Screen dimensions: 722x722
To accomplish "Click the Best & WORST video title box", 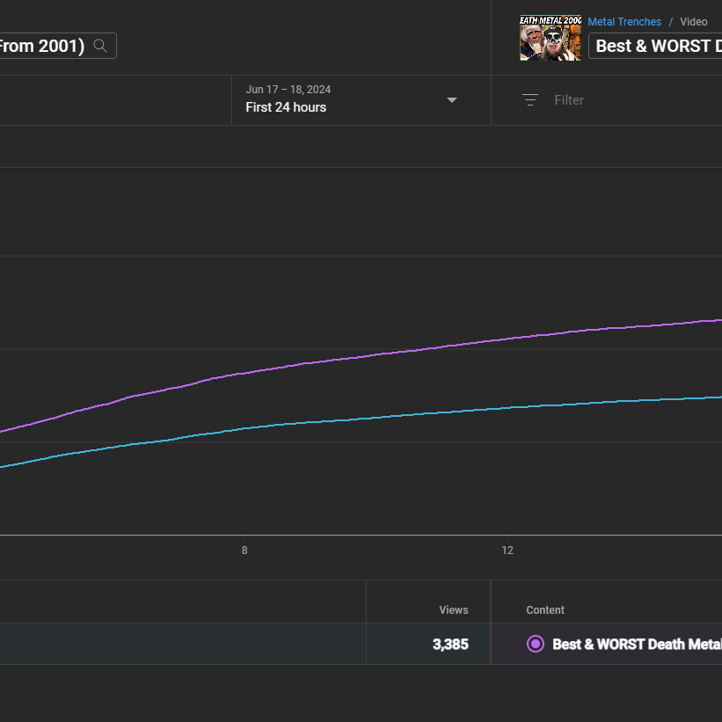I will (655, 46).
